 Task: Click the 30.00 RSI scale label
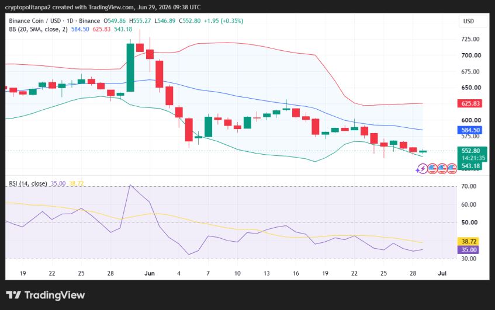469,259
